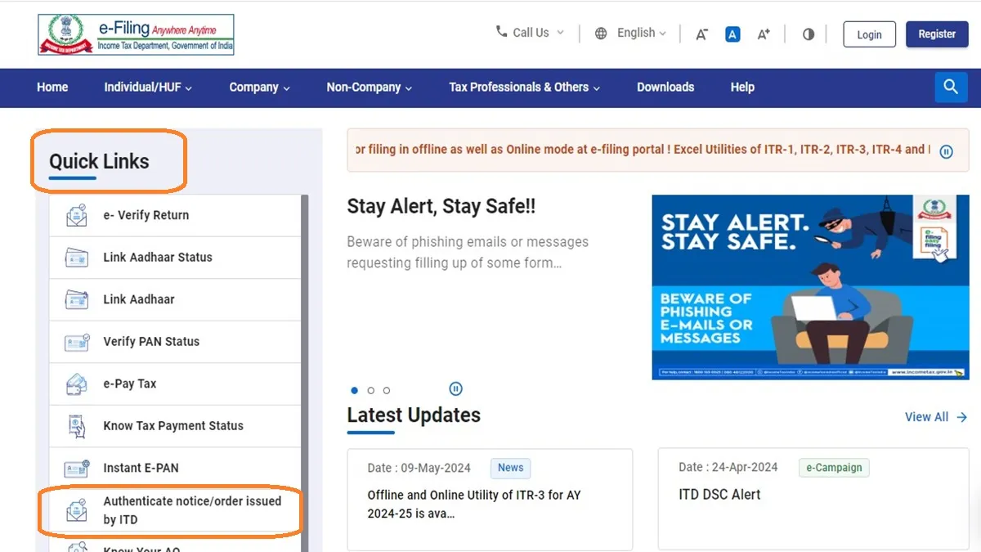Reset font size to default
The height and width of the screenshot is (552, 981).
click(732, 34)
